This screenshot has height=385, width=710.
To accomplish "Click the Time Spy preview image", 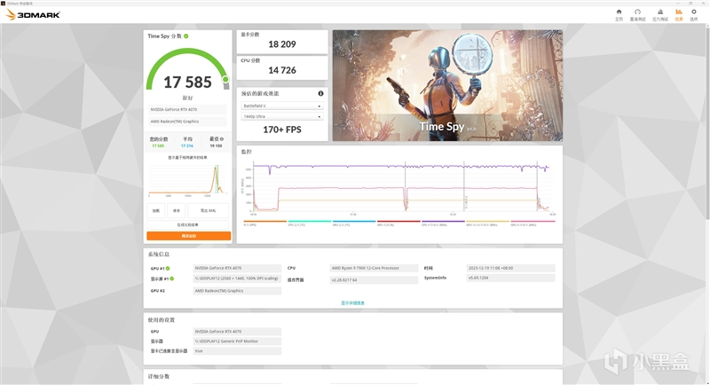I will [447, 85].
